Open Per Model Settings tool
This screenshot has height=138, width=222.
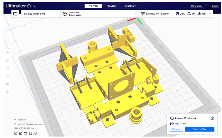coord(8,84)
